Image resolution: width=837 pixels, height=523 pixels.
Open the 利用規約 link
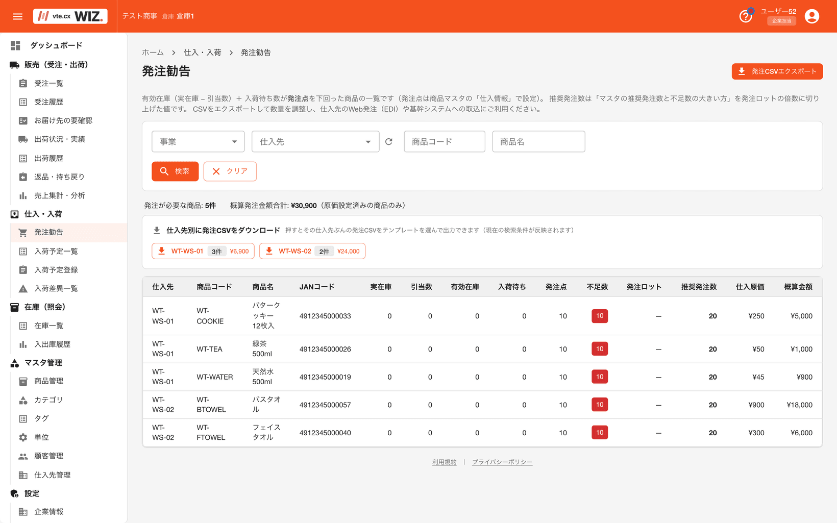(444, 462)
